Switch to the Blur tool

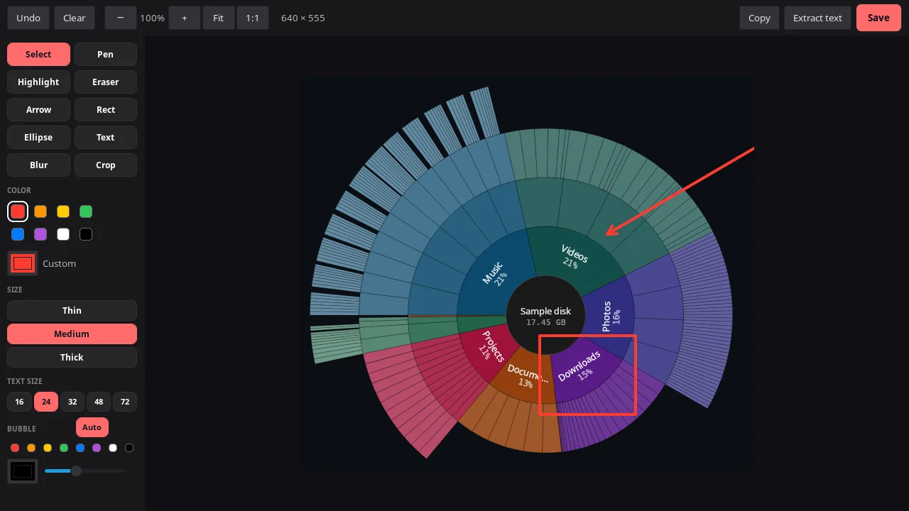(x=38, y=165)
